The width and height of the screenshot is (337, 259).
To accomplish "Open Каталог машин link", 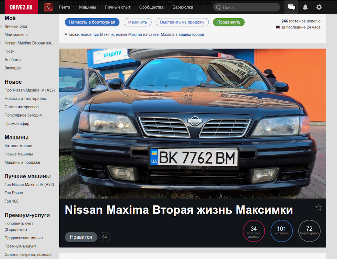I will click(x=18, y=146).
